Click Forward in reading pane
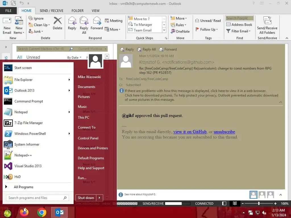291x218 pixels. click(168, 49)
